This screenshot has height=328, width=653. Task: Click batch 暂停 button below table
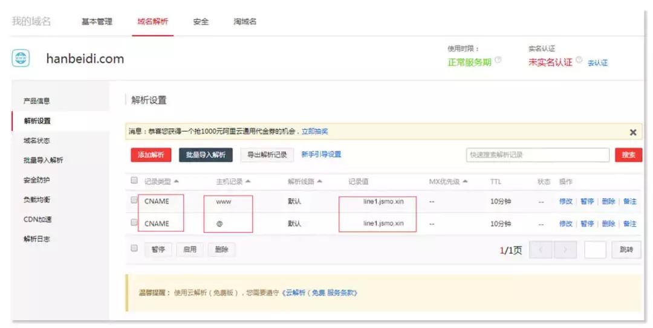158,249
